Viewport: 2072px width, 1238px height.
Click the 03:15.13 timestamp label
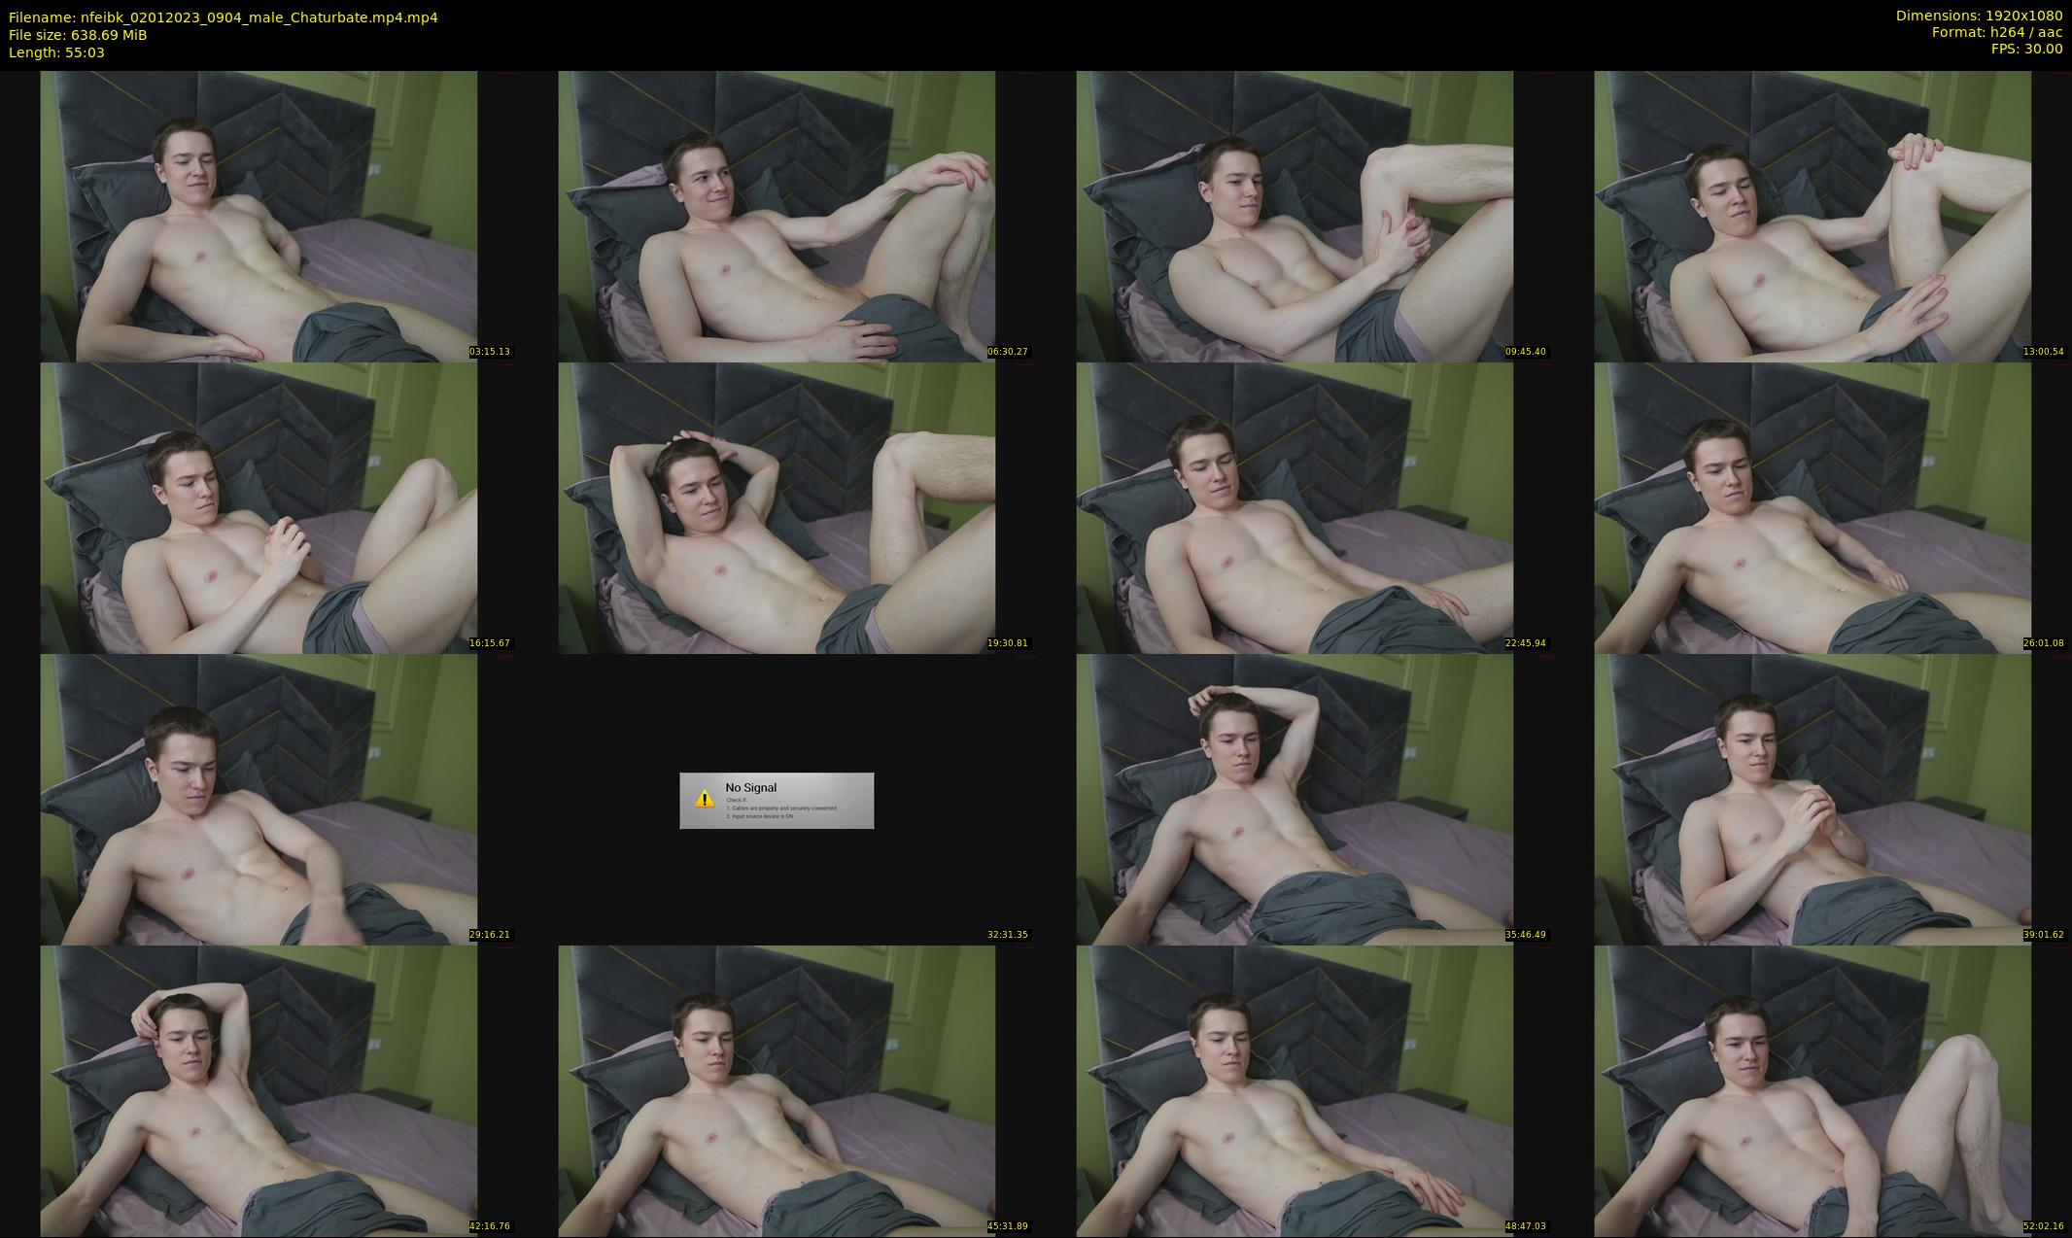490,352
